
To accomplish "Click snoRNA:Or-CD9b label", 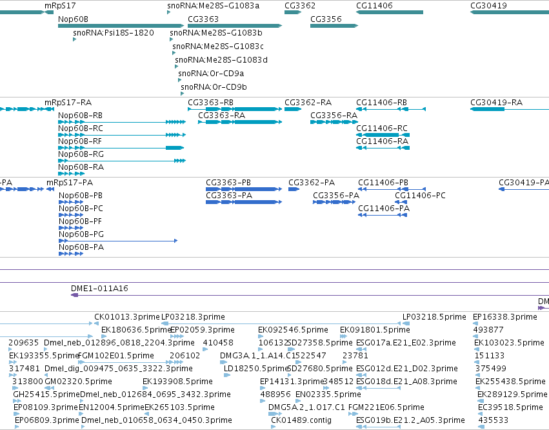I will pyautogui.click(x=214, y=87).
